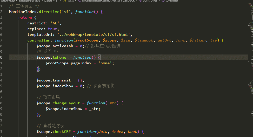The height and width of the screenshot is (137, 253).
Task: Click activeTab in $scope.activeTab assignment
Action: pos(63,46)
